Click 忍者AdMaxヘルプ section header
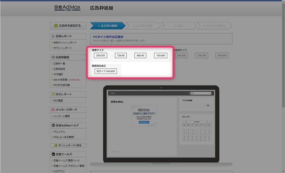This screenshot has width=285, height=173. pyautogui.click(x=68, y=125)
